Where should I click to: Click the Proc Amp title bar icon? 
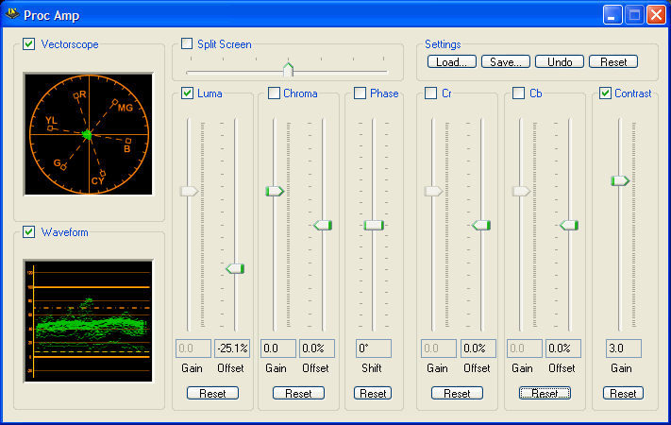point(12,14)
